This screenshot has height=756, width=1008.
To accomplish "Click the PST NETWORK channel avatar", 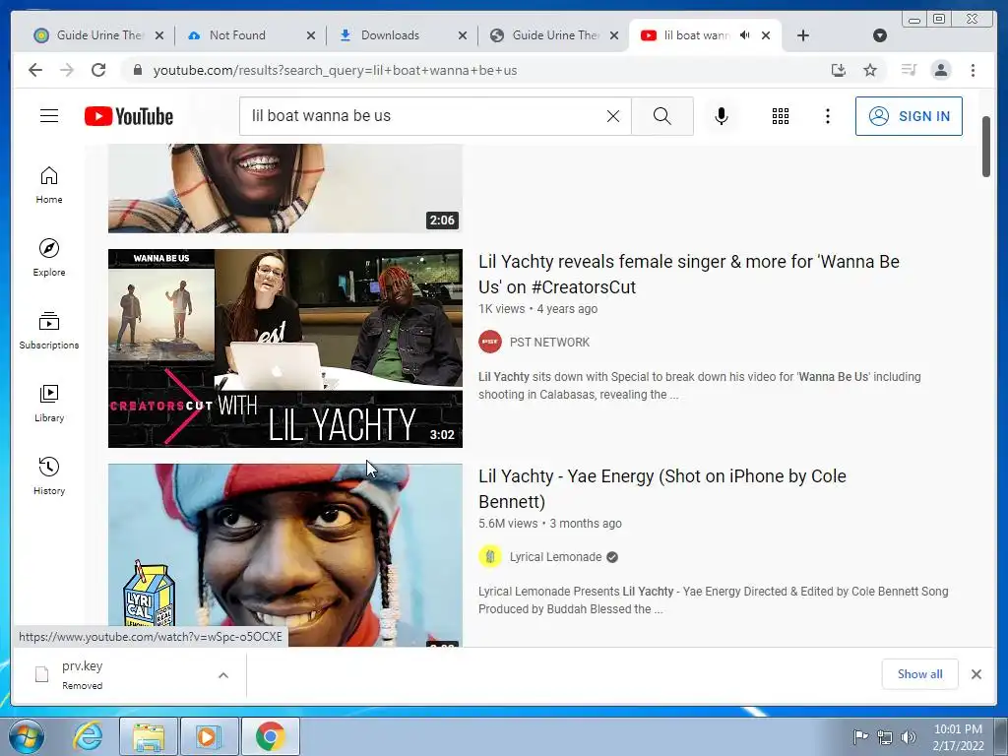I will 490,342.
